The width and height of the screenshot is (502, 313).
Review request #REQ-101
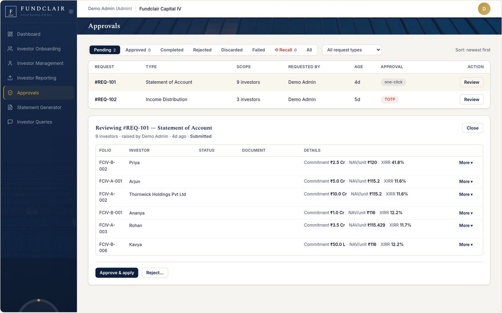[x=471, y=82]
